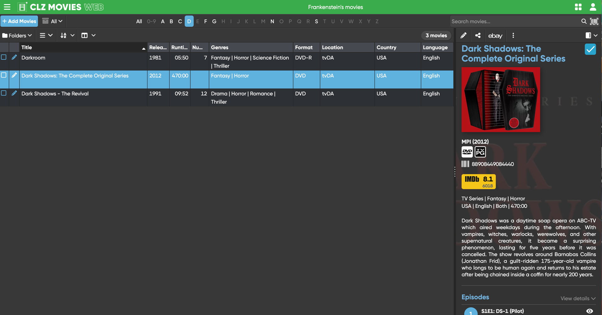Open the details panel more options menu
The image size is (602, 315).
coord(513,35)
